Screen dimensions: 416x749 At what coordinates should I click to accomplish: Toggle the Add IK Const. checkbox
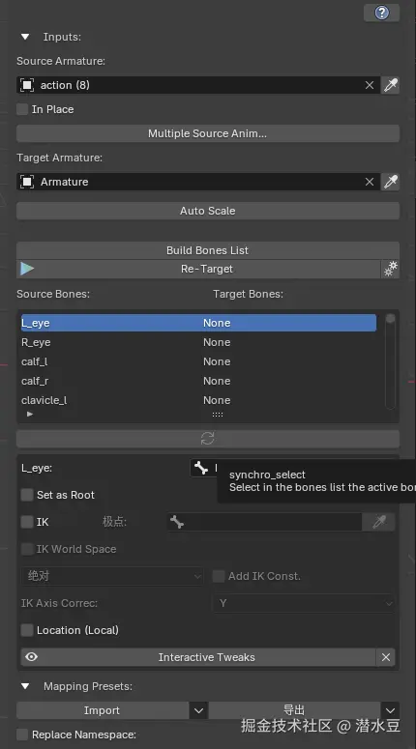(x=219, y=576)
